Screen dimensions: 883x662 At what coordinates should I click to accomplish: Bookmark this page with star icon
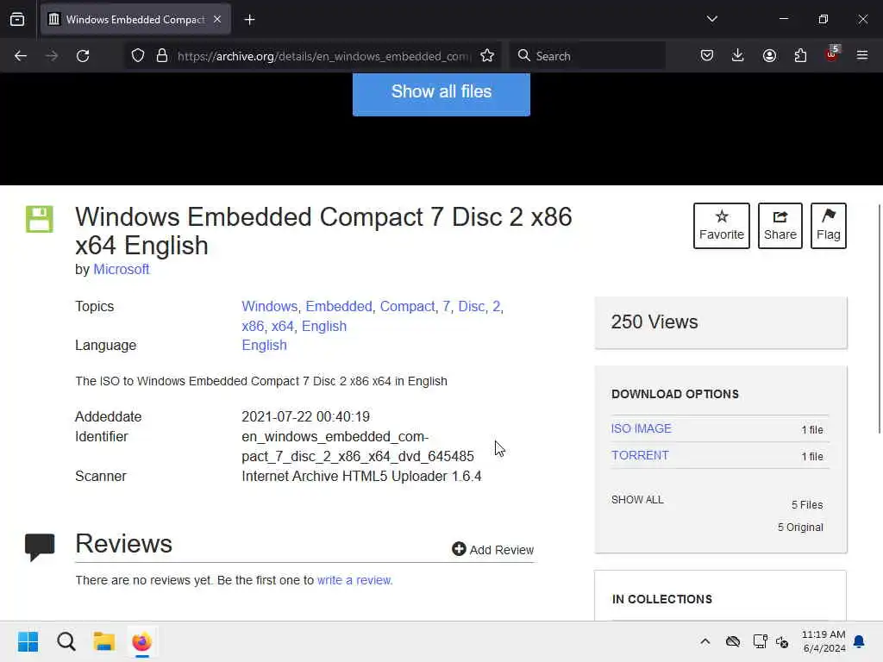(487, 56)
